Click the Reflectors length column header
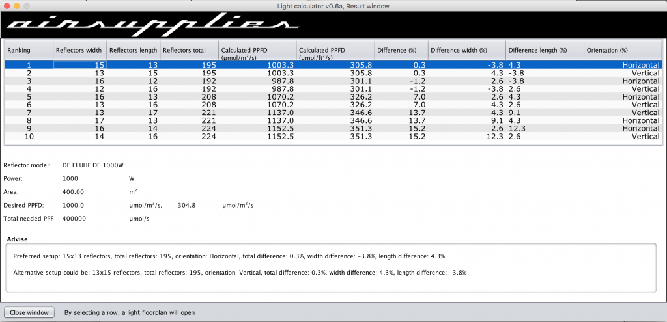This screenshot has width=667, height=322. tap(132, 50)
